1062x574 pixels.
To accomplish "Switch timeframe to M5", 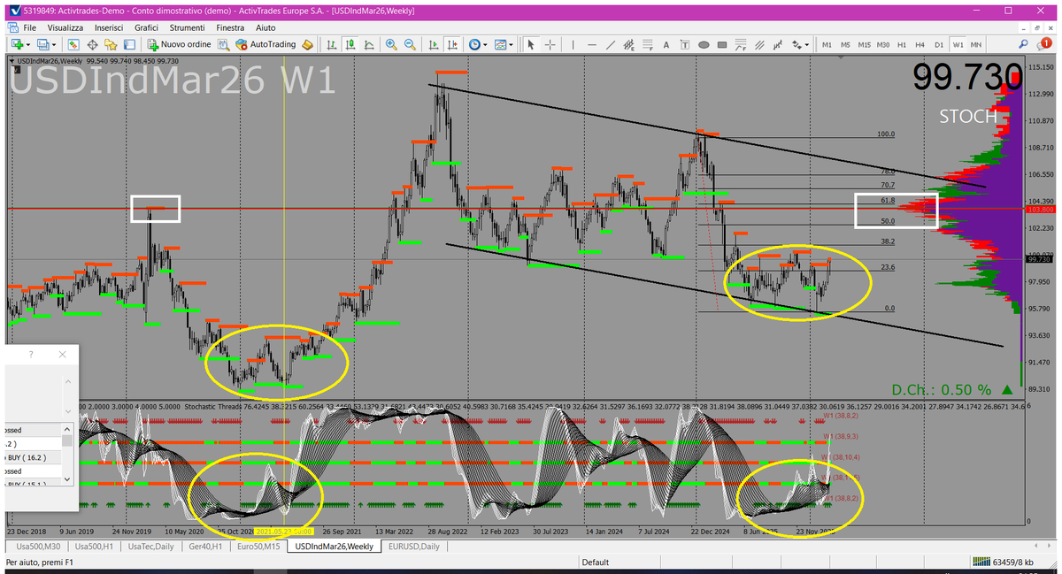I will click(845, 44).
